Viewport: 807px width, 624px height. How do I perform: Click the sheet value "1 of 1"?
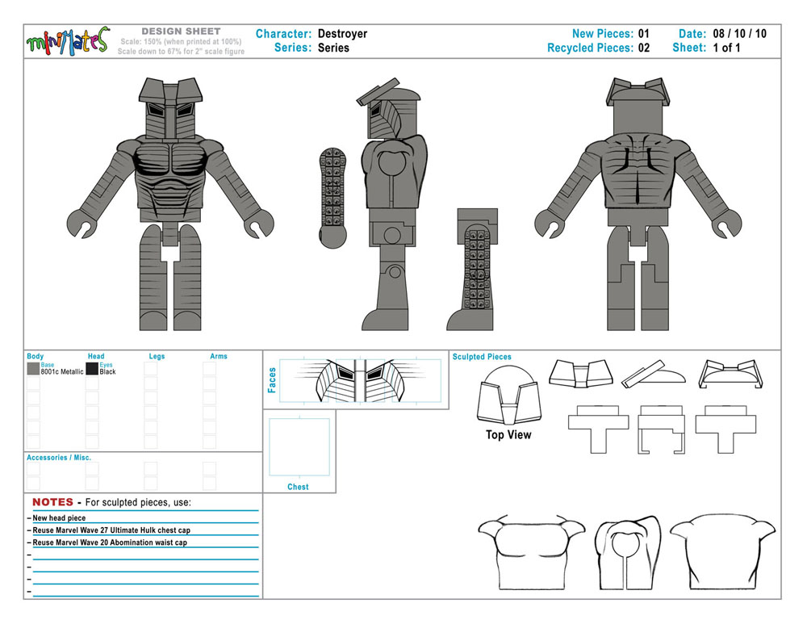pos(727,48)
